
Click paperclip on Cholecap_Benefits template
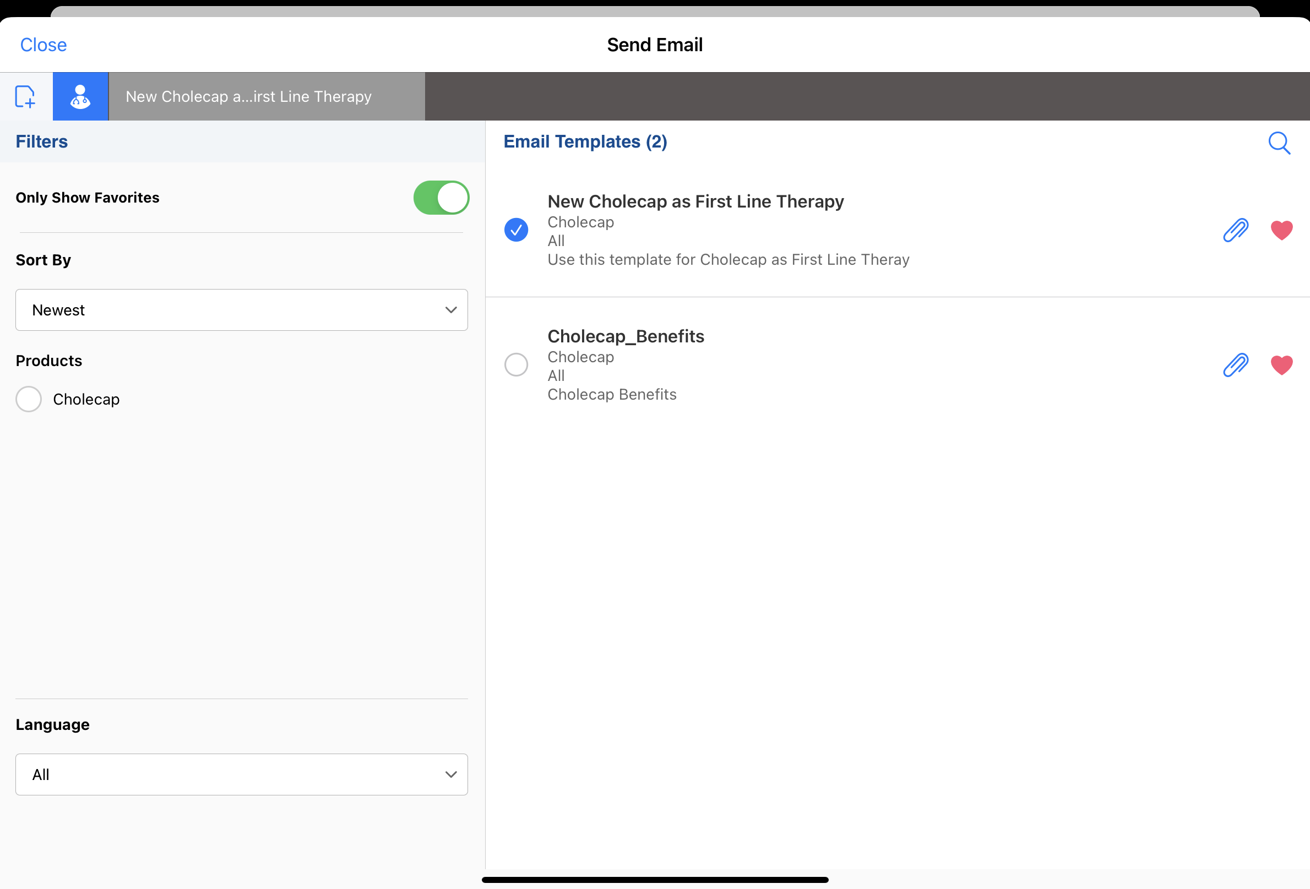(x=1235, y=365)
